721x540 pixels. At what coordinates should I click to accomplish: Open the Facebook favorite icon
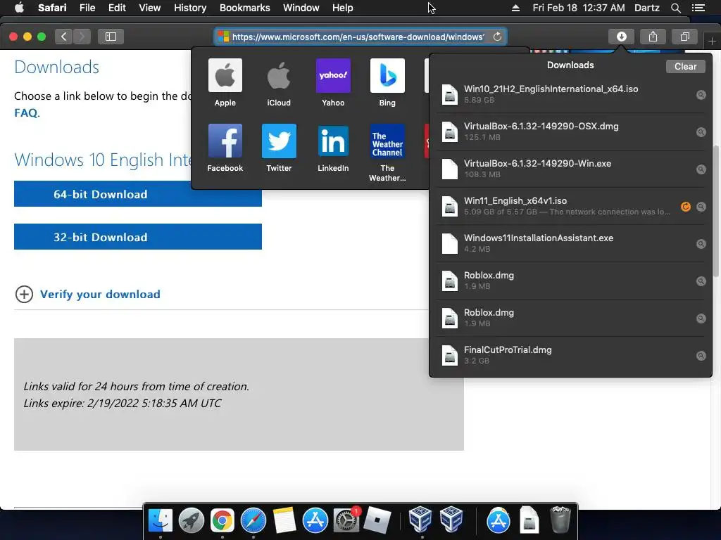(x=225, y=141)
